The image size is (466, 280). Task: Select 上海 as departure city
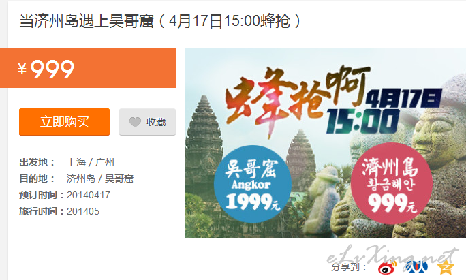pyautogui.click(x=76, y=162)
